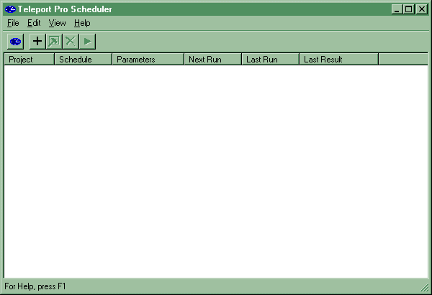Open the View menu
This screenshot has width=432, height=295.
pyautogui.click(x=57, y=23)
